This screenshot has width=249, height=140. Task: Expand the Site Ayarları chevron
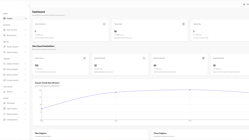pos(25,103)
